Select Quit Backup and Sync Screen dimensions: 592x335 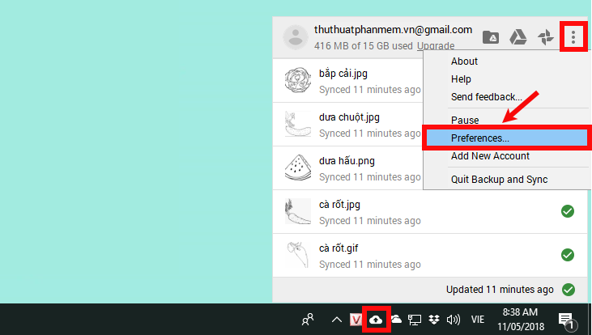[499, 179]
